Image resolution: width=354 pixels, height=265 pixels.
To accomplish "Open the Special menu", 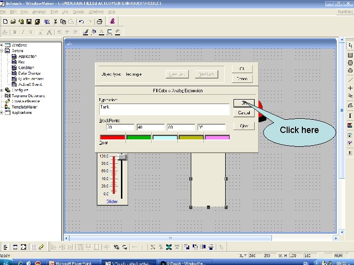I will click(x=78, y=12).
